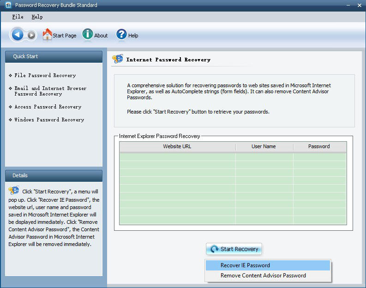This screenshot has width=366, height=288.
Task: Click the Help toolbar label
Action: coord(133,36)
